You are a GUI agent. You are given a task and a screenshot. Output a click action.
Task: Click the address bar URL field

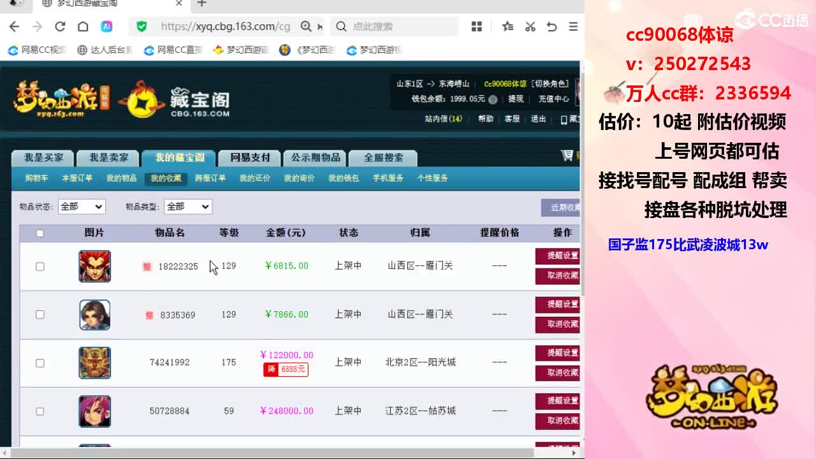(x=226, y=26)
